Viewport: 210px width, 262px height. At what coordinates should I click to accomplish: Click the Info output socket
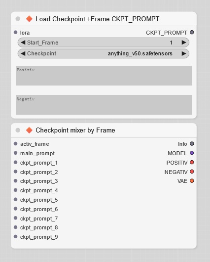pyautogui.click(x=192, y=144)
